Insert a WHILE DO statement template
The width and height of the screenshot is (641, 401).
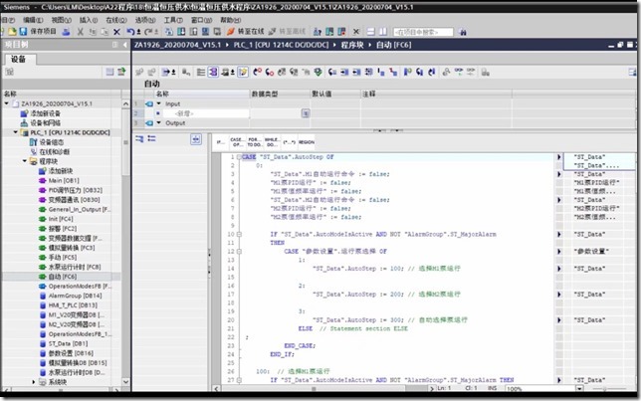[272, 142]
